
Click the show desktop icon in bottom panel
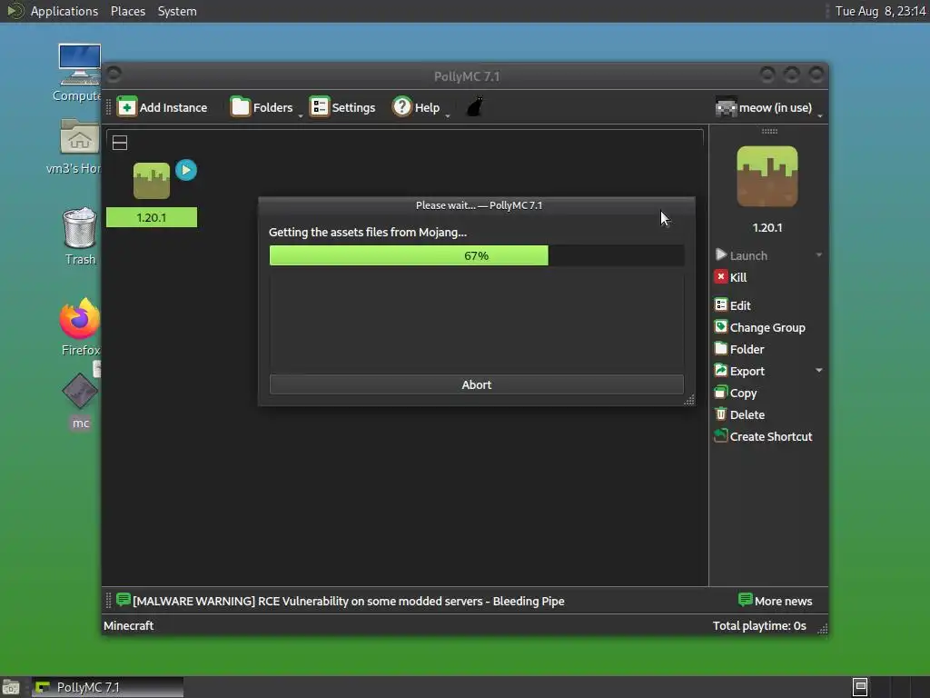pos(11,687)
